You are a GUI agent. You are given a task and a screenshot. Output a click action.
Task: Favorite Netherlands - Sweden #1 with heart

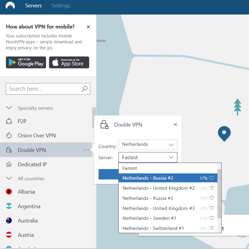coord(212,218)
